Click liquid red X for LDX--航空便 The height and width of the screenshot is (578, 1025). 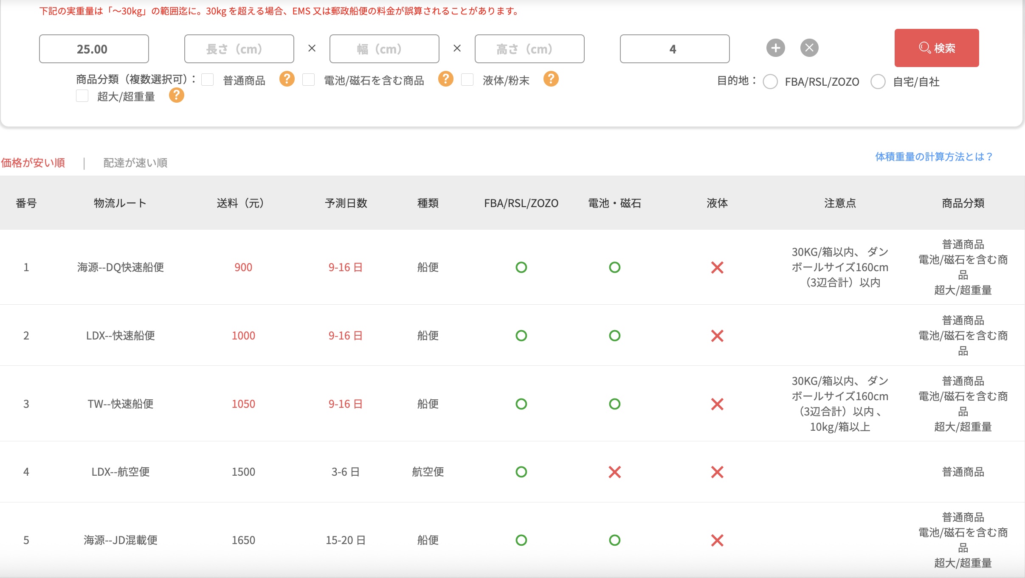[717, 472]
